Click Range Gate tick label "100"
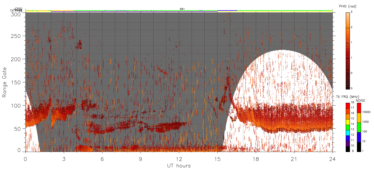 point(16,106)
